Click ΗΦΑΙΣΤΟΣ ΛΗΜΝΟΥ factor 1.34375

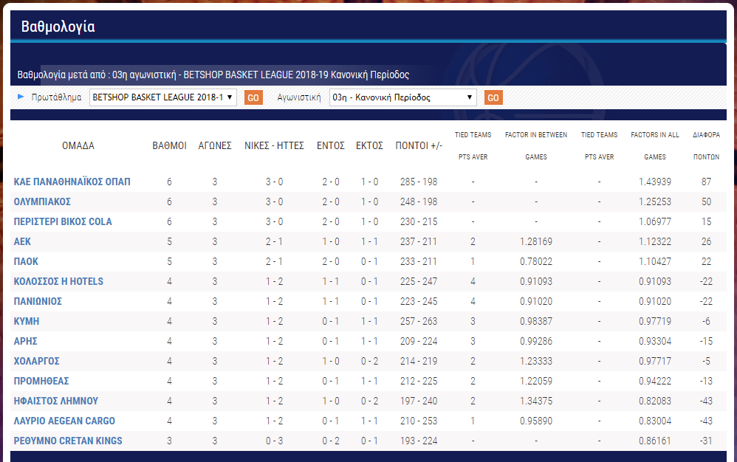point(536,401)
